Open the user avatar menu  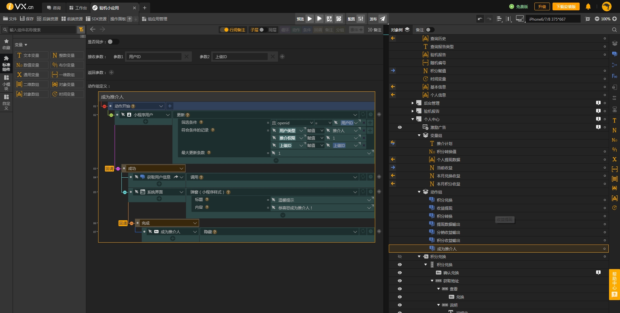(607, 6)
